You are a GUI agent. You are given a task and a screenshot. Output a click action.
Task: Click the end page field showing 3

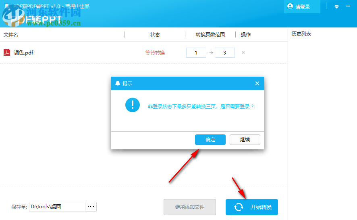coord(225,52)
